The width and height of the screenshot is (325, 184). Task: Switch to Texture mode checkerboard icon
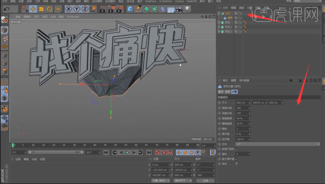5,38
